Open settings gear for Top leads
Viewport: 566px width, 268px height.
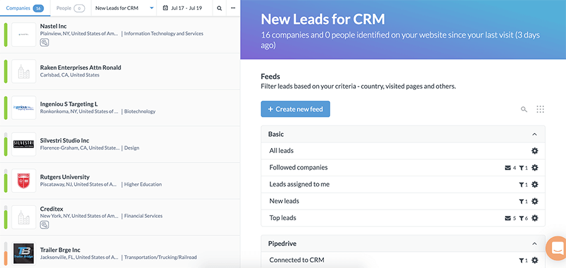point(535,218)
